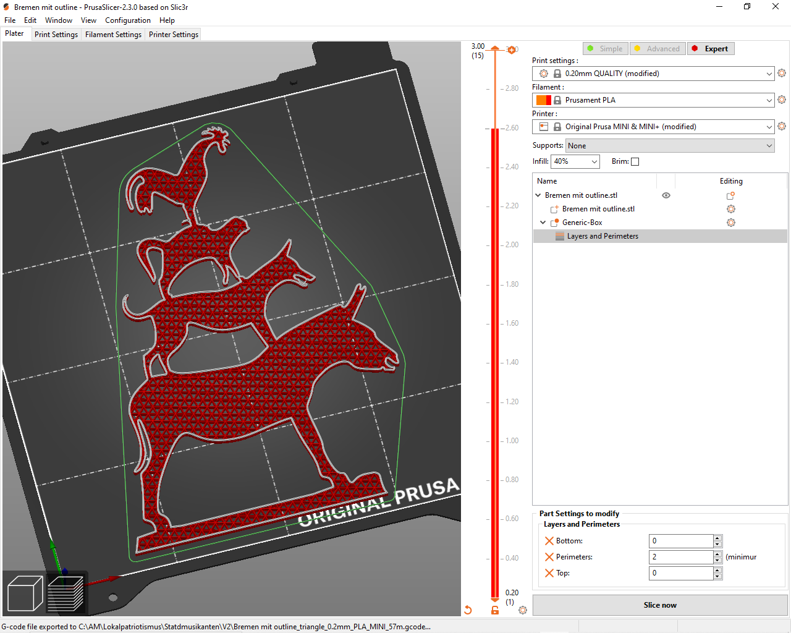Open the Original Prusa MINI printer dropdown
Viewport: 791px width, 633px height.
pyautogui.click(x=653, y=127)
